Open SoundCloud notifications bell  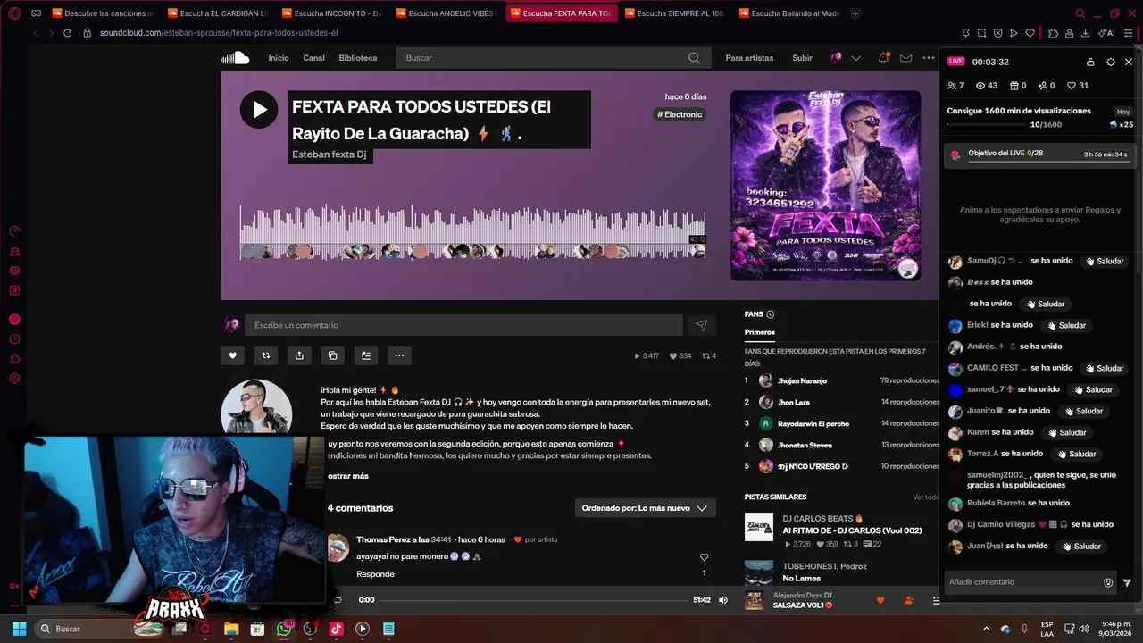coord(883,58)
